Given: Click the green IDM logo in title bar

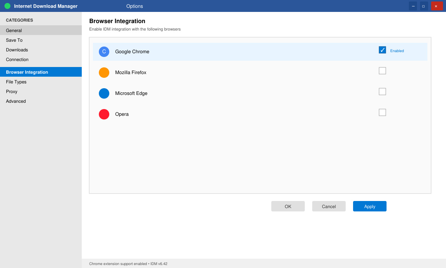Looking at the screenshot, I should pos(7,6).
